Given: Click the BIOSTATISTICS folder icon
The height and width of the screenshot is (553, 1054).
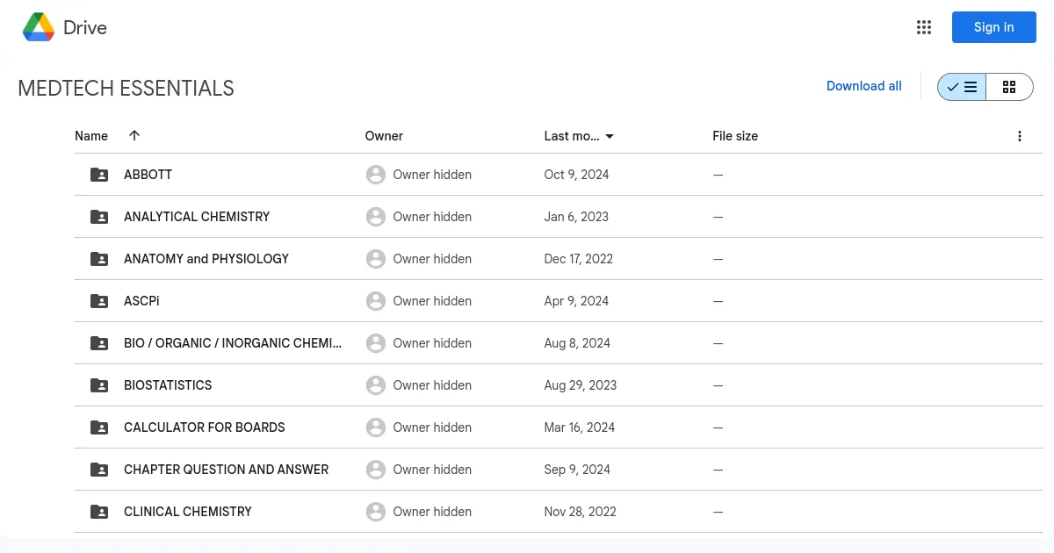Looking at the screenshot, I should point(99,385).
